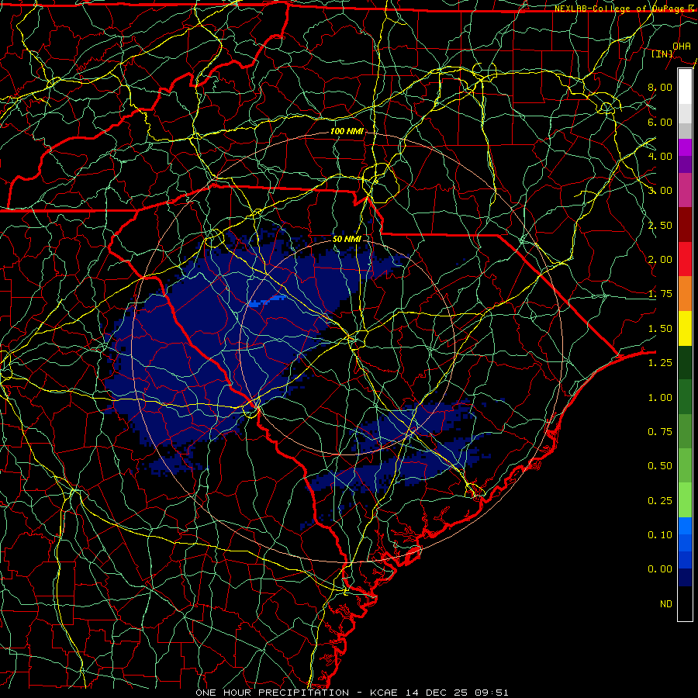
Task: Click the magenta legend color band
Action: (685, 147)
